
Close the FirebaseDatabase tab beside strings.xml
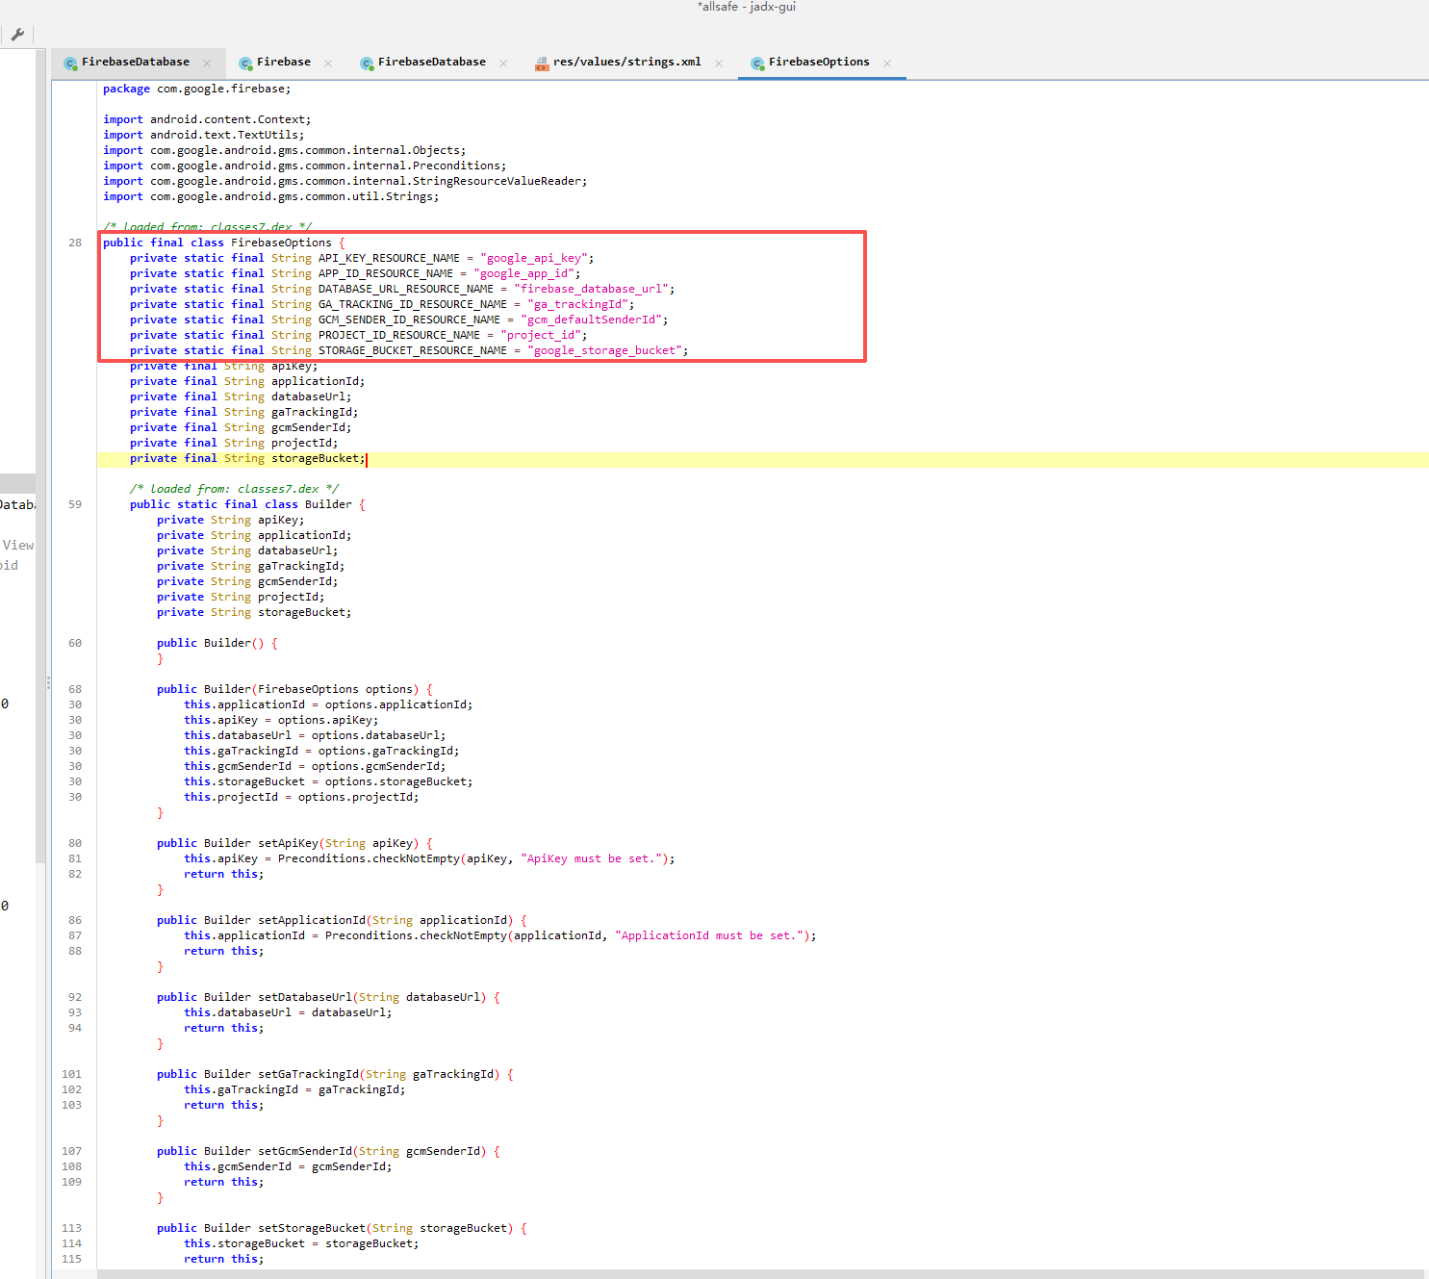click(x=503, y=64)
